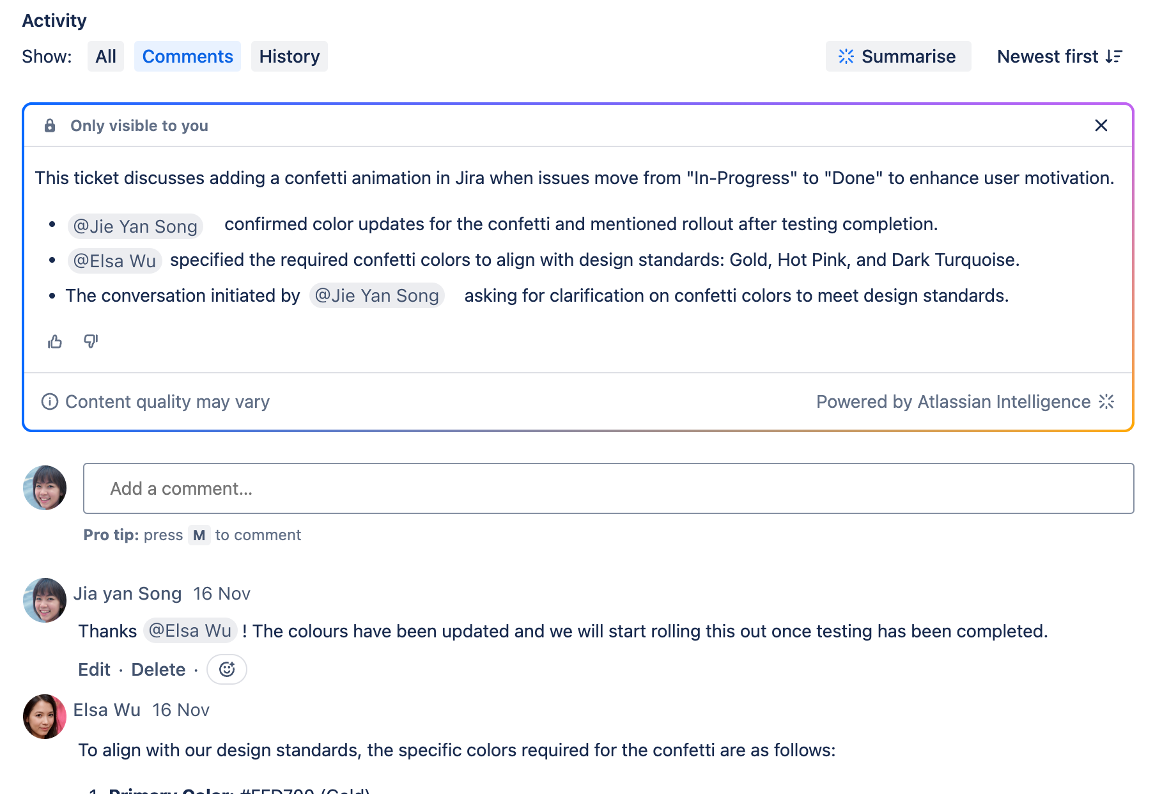Click the Atlassian Intelligence sparkle icon
Image resolution: width=1162 pixels, height=794 pixels.
(x=1106, y=401)
